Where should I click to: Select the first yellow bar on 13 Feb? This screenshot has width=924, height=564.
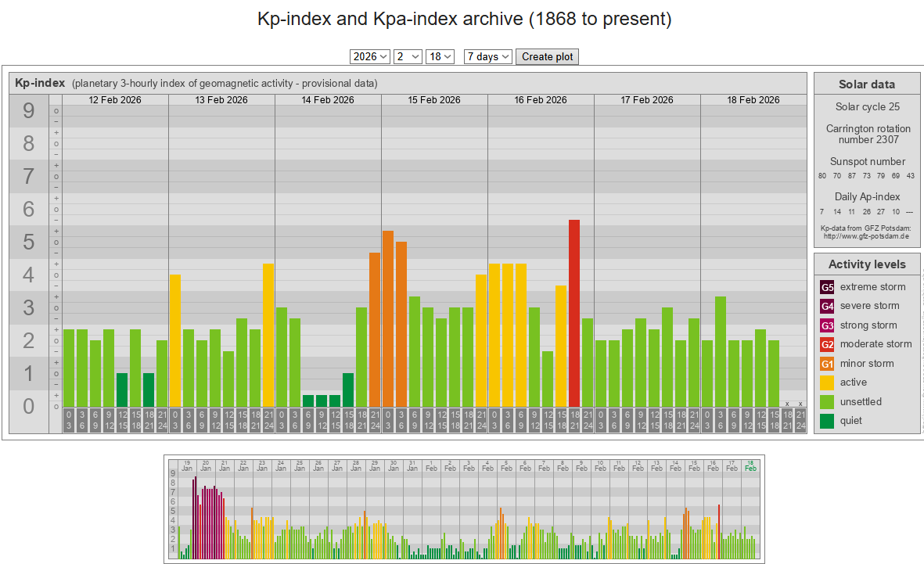pyautogui.click(x=175, y=339)
